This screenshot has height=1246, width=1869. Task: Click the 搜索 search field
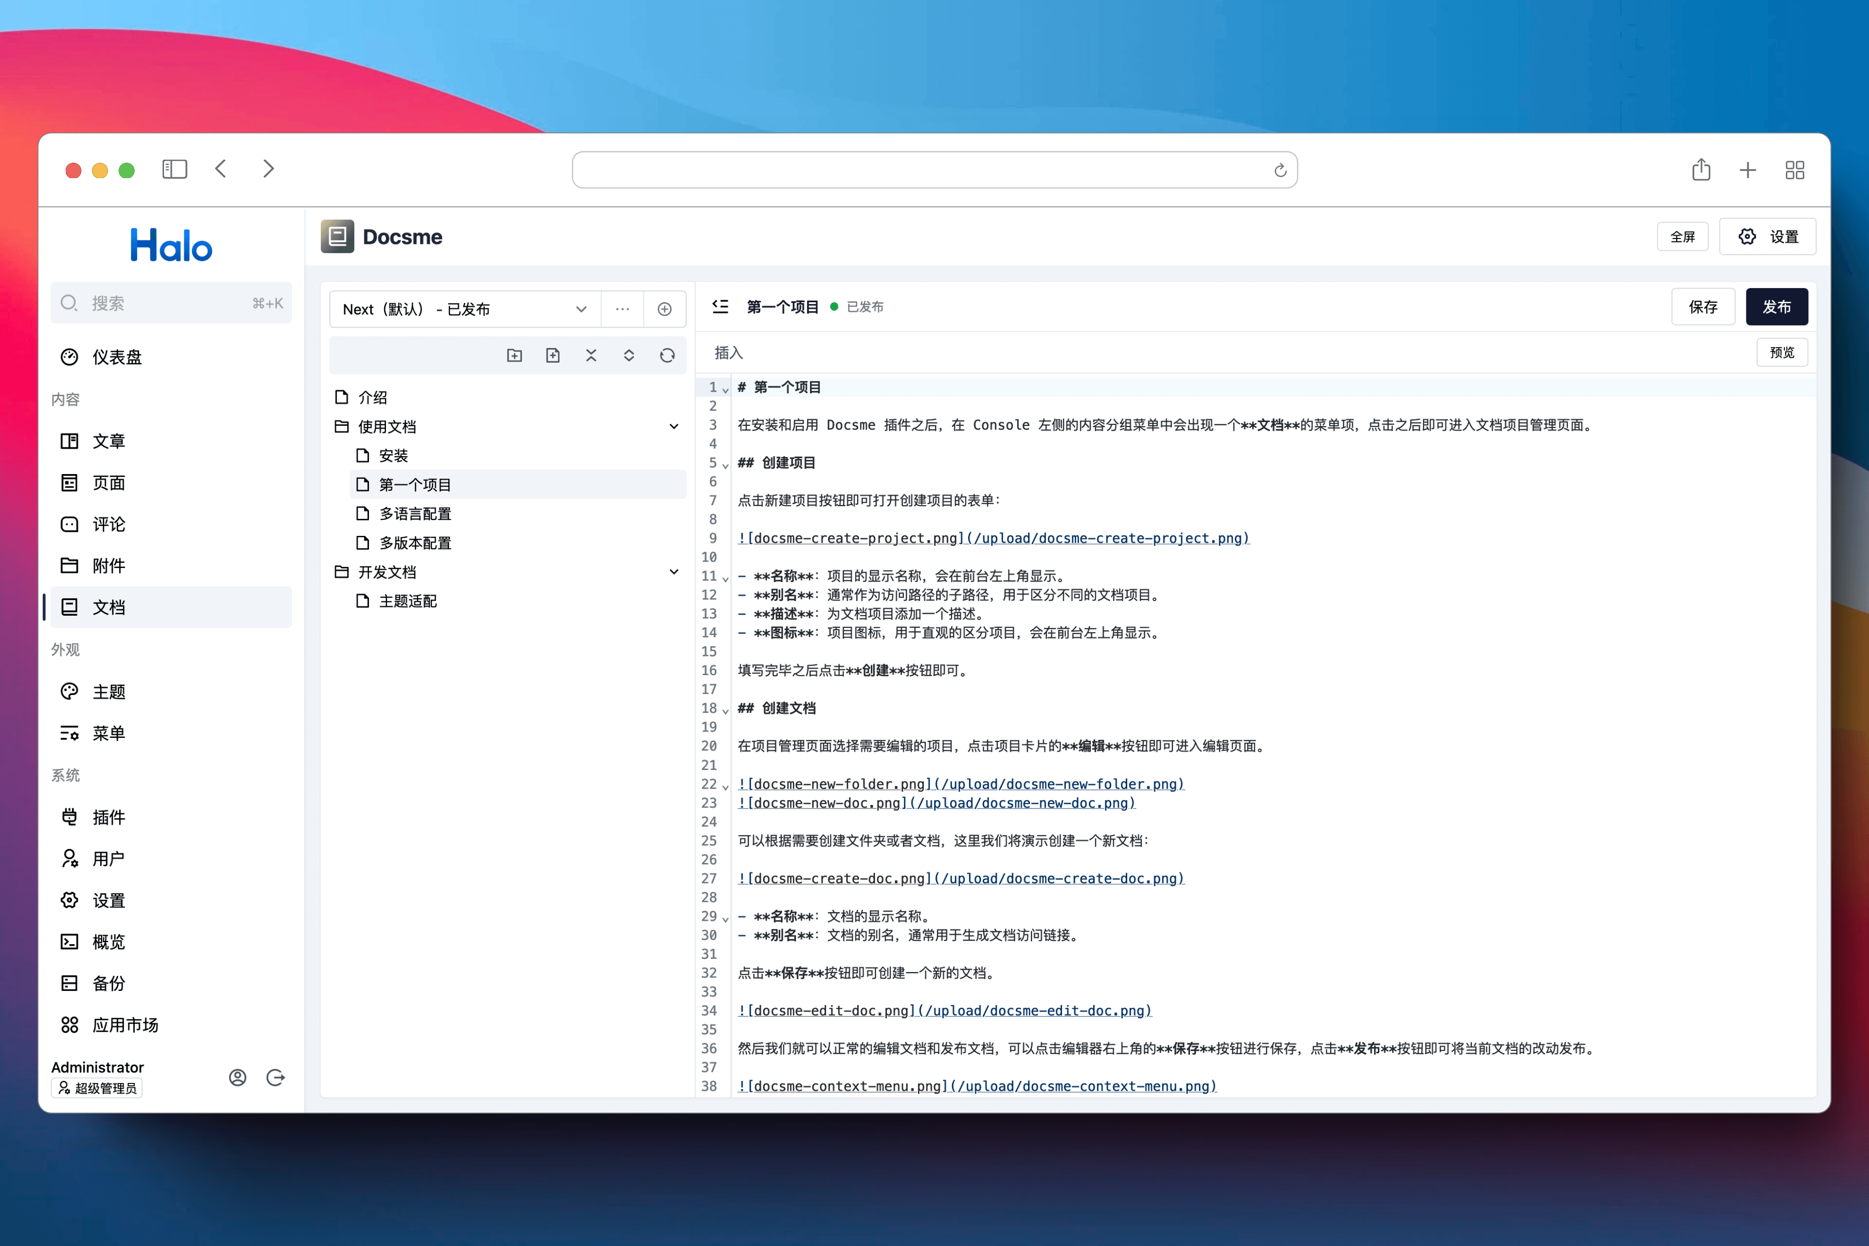[x=171, y=303]
